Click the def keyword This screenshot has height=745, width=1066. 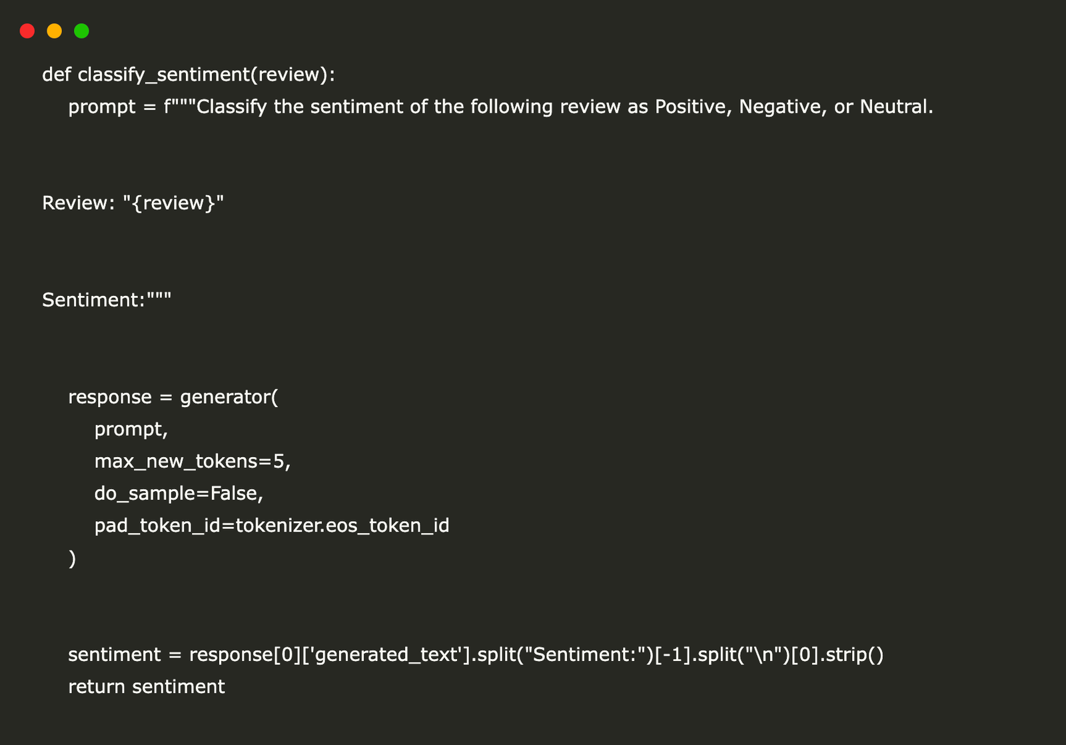pyautogui.click(x=56, y=75)
